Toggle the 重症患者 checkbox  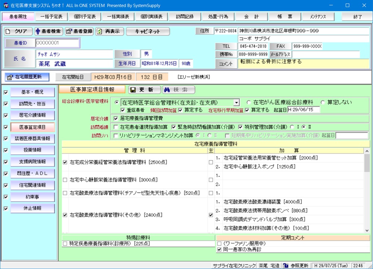tap(123, 110)
